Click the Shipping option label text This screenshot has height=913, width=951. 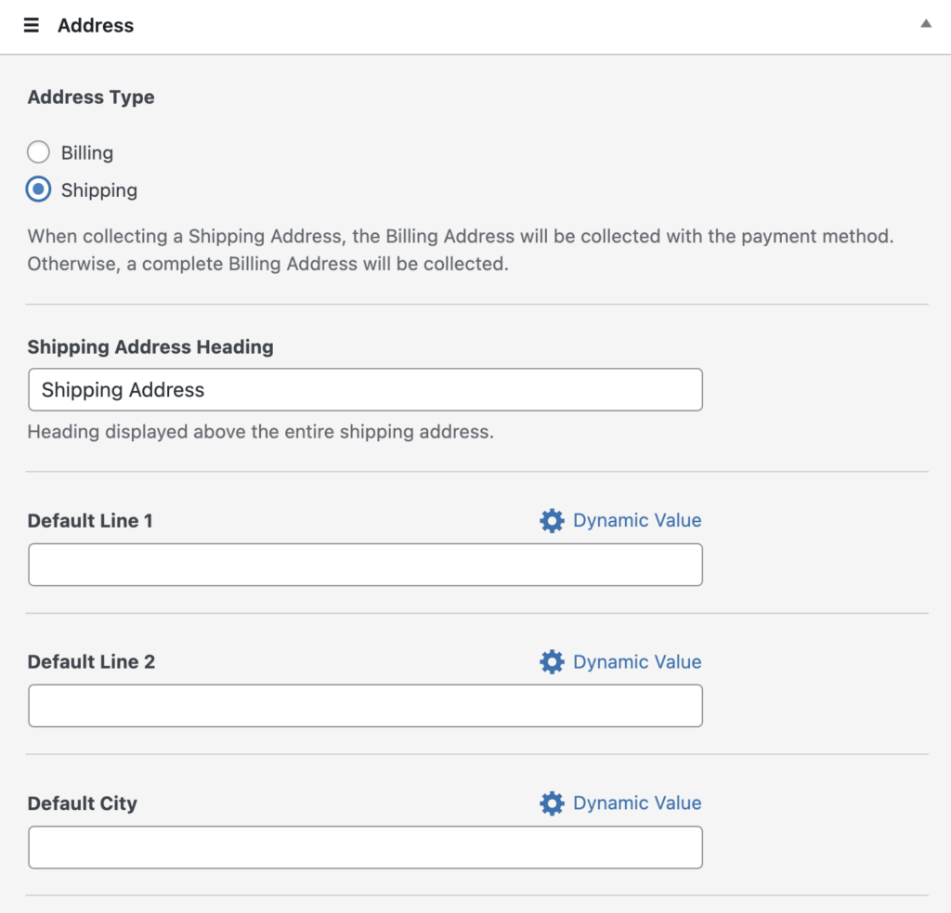pos(99,190)
